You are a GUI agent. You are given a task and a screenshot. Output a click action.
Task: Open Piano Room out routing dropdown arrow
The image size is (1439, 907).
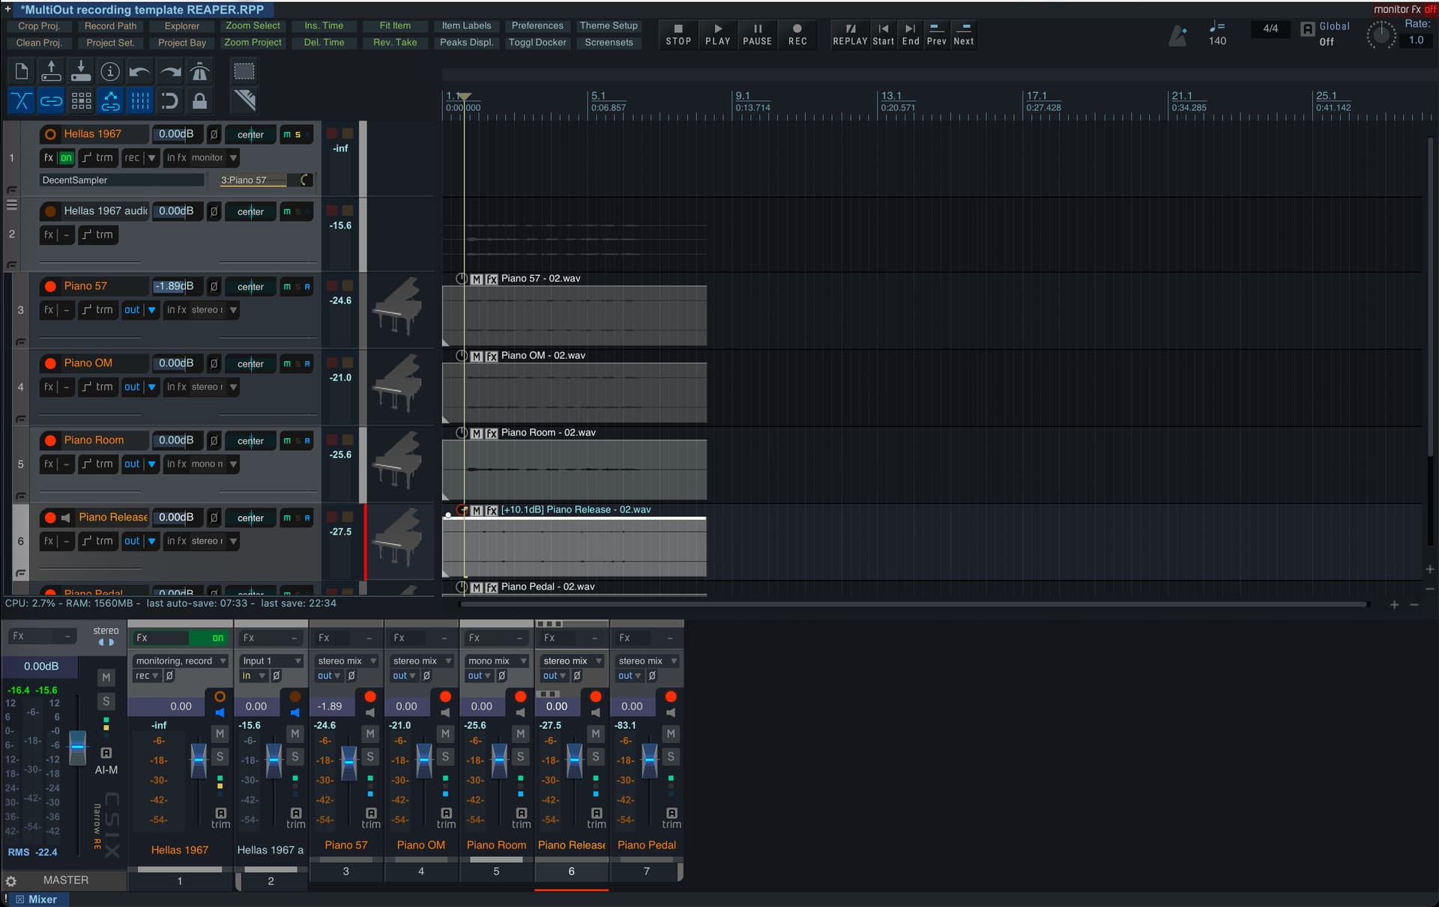[x=152, y=464]
